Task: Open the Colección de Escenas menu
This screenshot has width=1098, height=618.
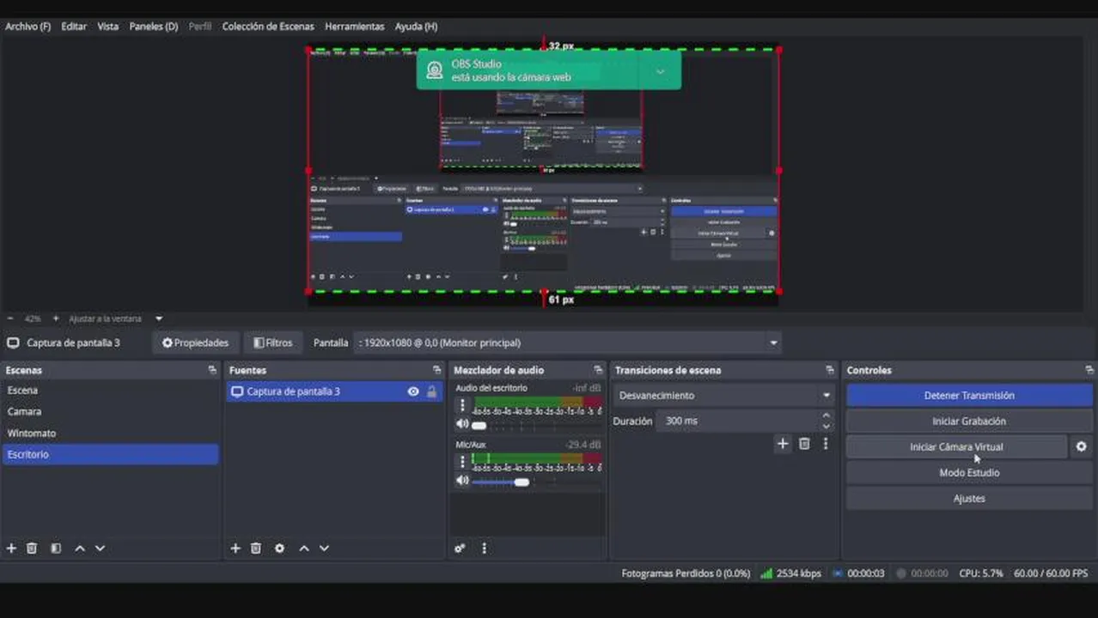Action: pyautogui.click(x=268, y=27)
